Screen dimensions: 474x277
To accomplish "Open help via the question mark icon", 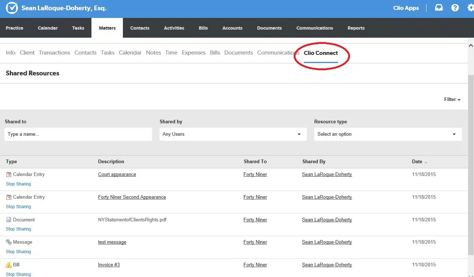I will click(455, 7).
